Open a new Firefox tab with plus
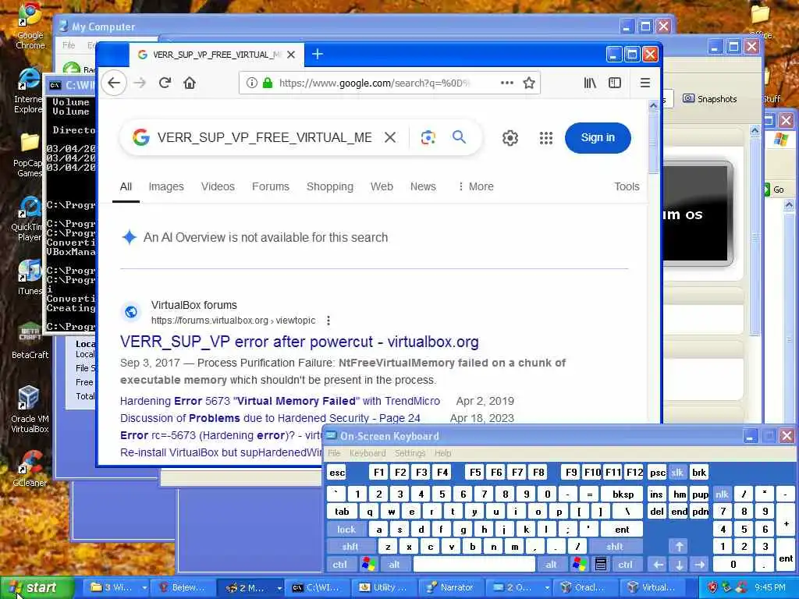The image size is (799, 599). click(318, 54)
